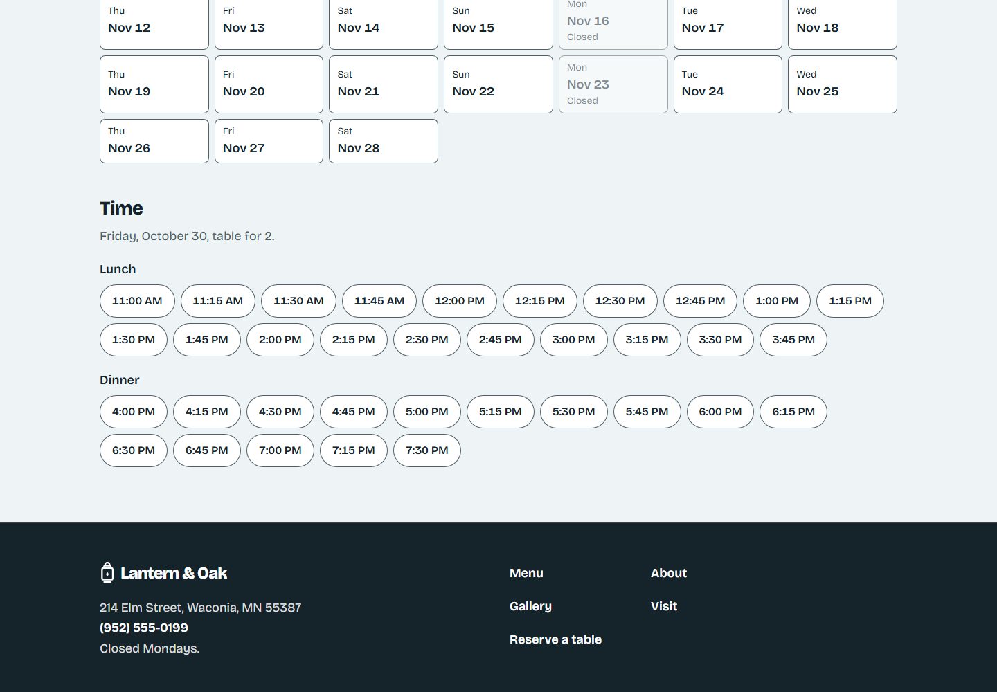This screenshot has width=997, height=692.
Task: Choose the 7:00 PM dinner slot
Action: [280, 450]
